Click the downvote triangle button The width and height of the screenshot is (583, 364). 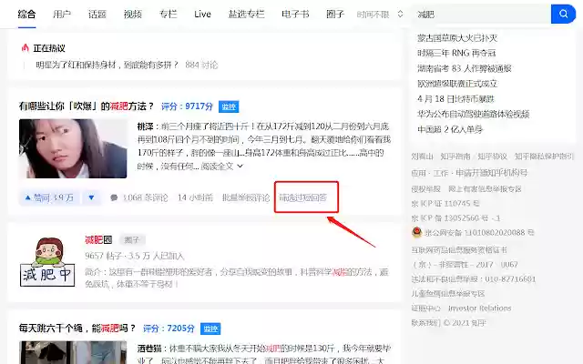coord(91,197)
